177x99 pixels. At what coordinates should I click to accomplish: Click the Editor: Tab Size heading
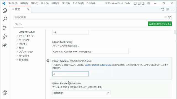[x=61, y=61]
